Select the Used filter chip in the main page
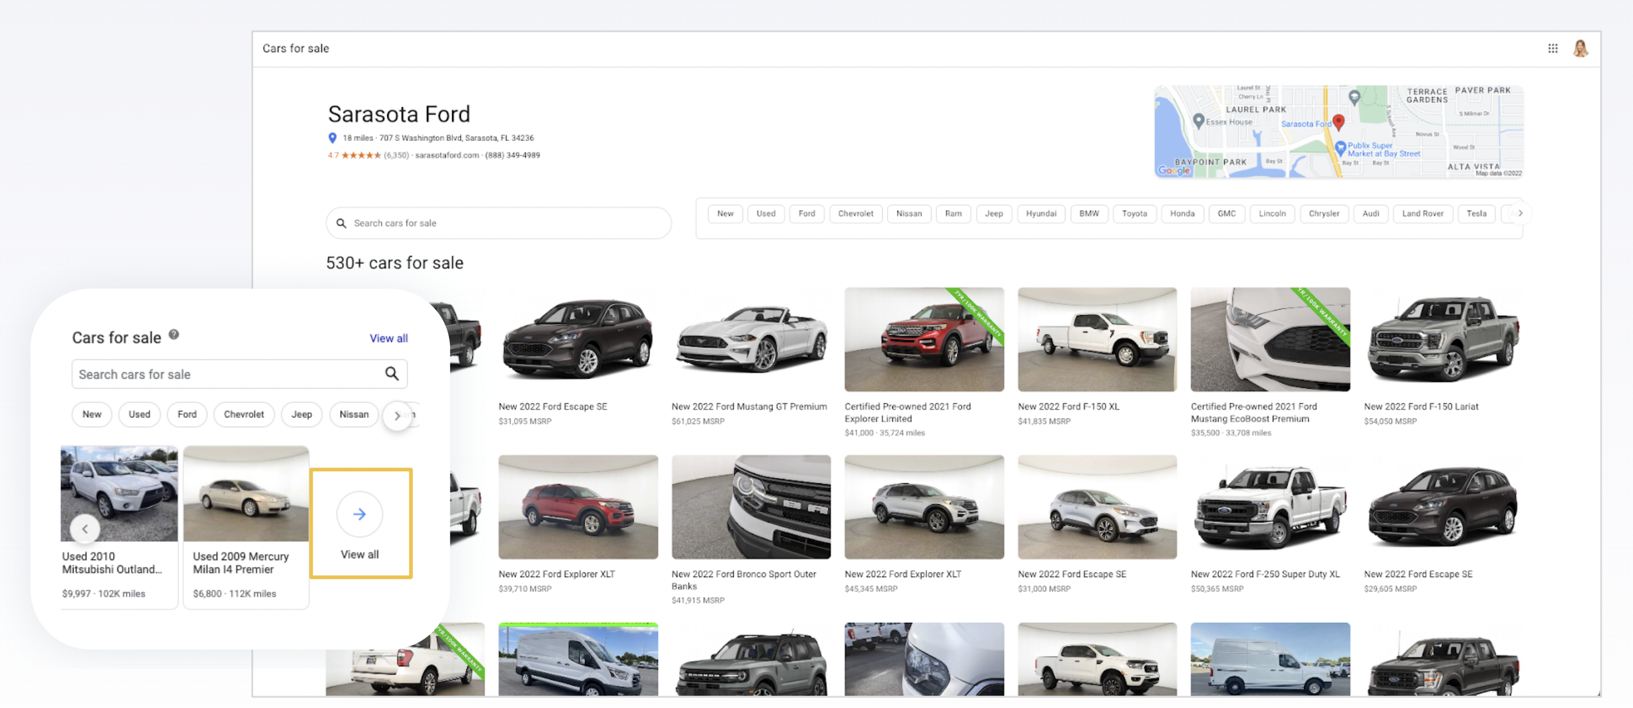The height and width of the screenshot is (708, 1633). [x=766, y=214]
